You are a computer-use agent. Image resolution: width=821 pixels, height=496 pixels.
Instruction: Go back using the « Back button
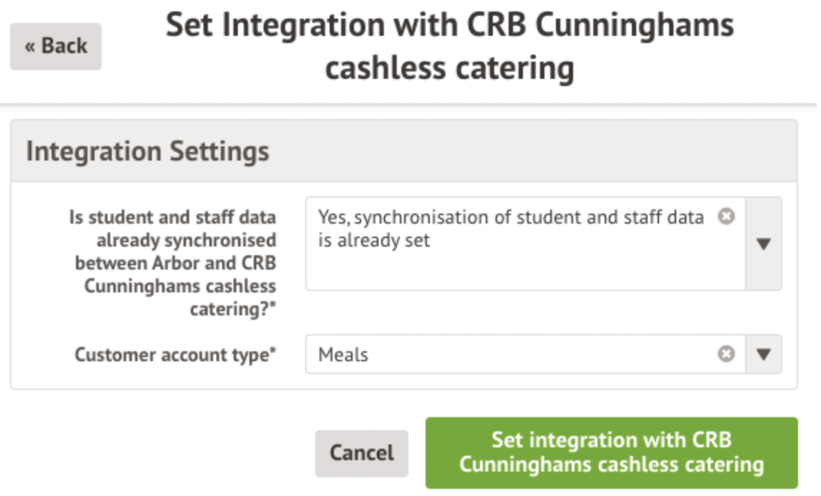pyautogui.click(x=56, y=47)
